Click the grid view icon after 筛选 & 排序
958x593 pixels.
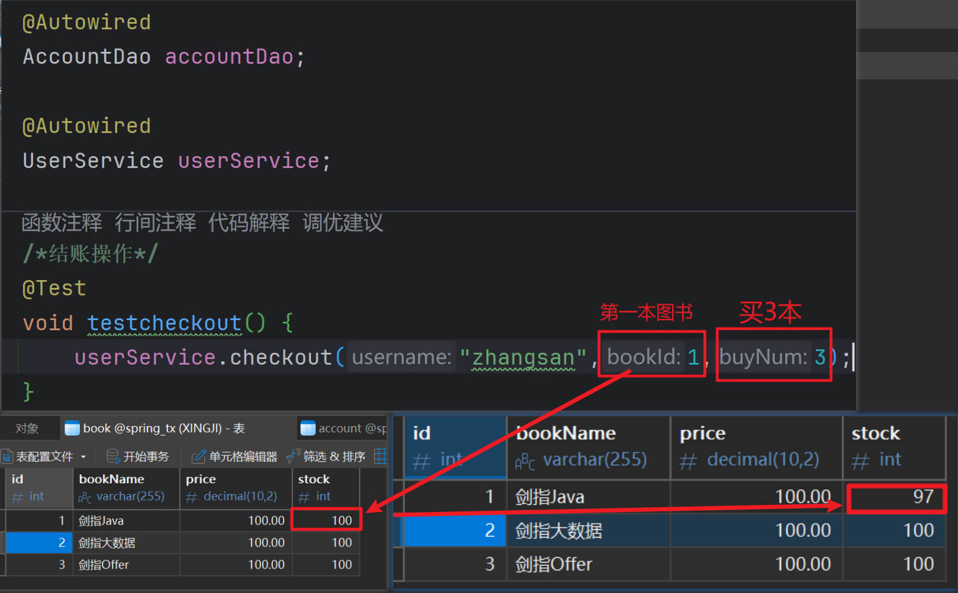pos(380,457)
